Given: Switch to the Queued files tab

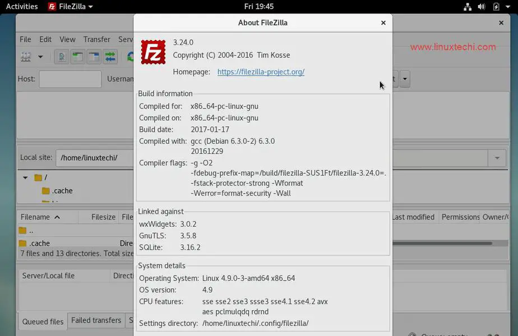Looking at the screenshot, I should [x=43, y=321].
